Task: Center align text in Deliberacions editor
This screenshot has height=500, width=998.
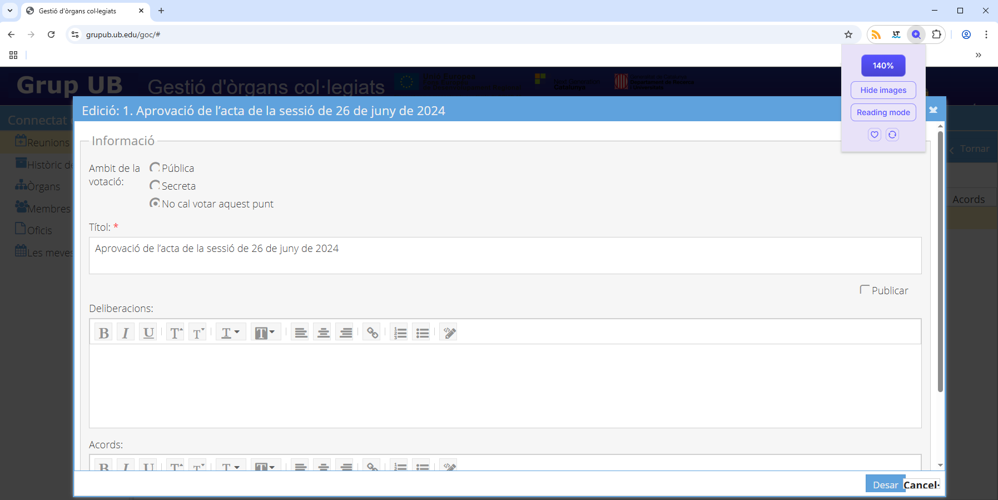Action: pos(323,333)
